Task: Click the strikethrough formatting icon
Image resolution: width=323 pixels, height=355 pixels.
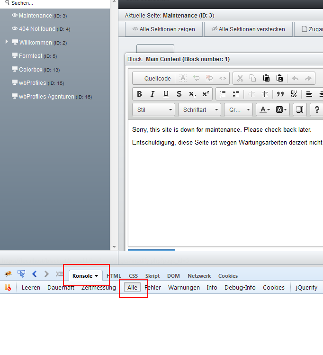Action: tap(179, 94)
